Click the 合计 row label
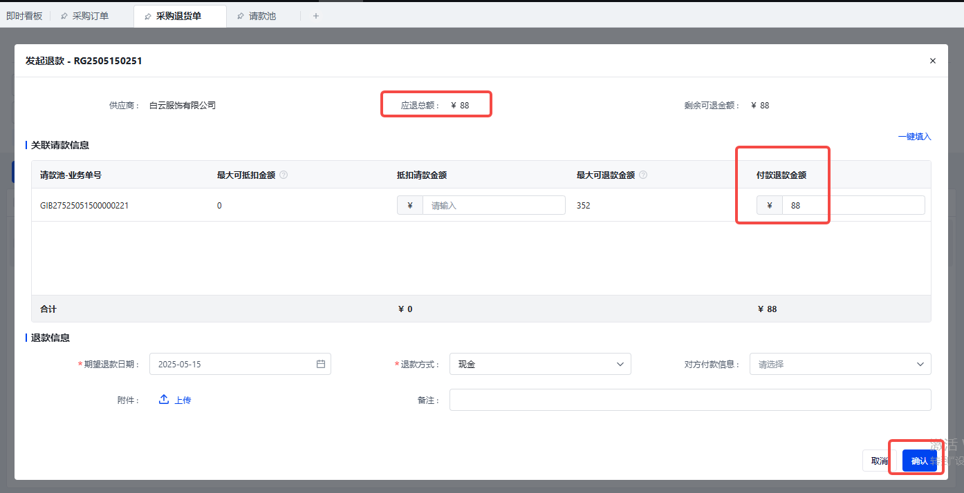The image size is (964, 493). [48, 309]
